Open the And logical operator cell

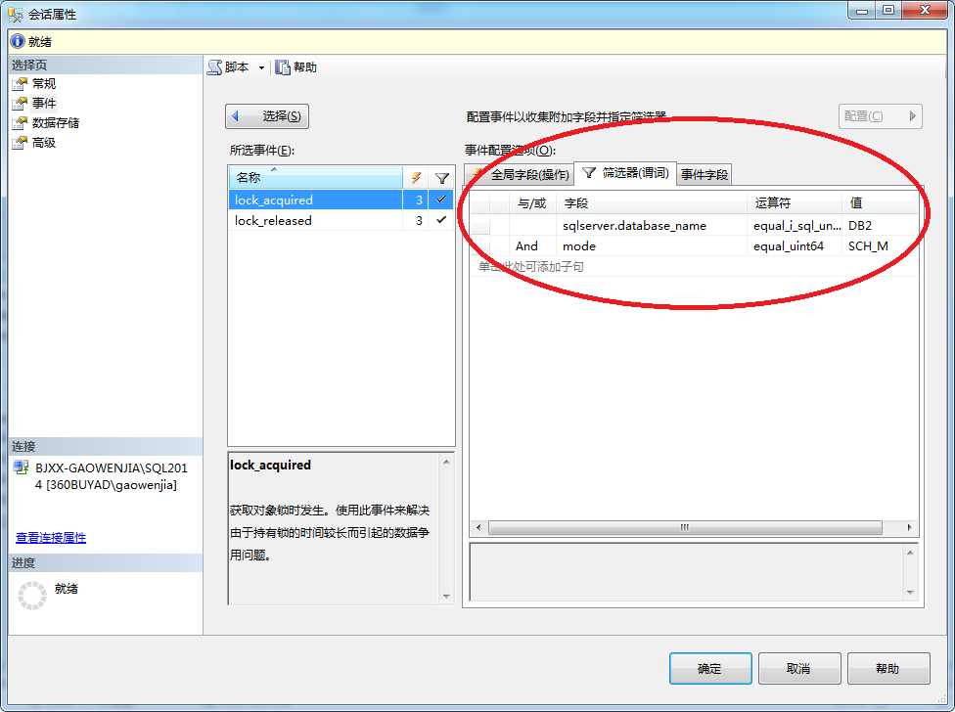click(532, 245)
